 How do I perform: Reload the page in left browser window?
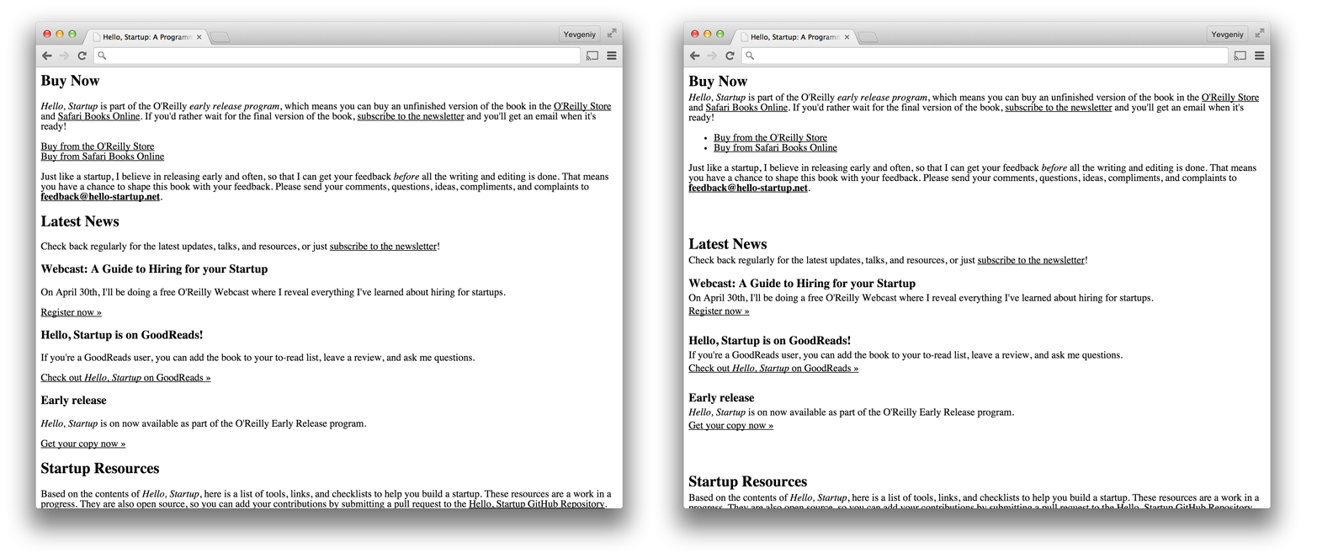[82, 56]
